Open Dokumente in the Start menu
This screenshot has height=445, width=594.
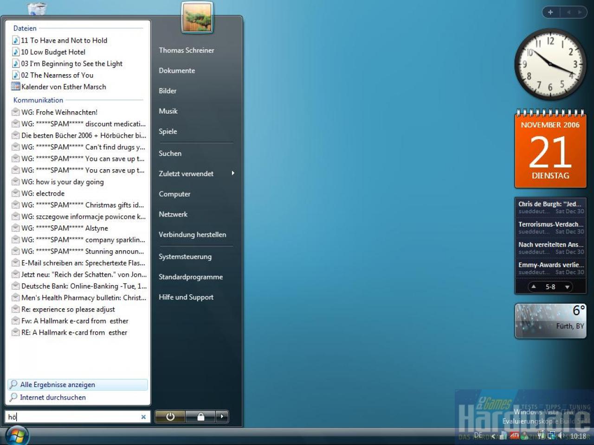pos(177,70)
